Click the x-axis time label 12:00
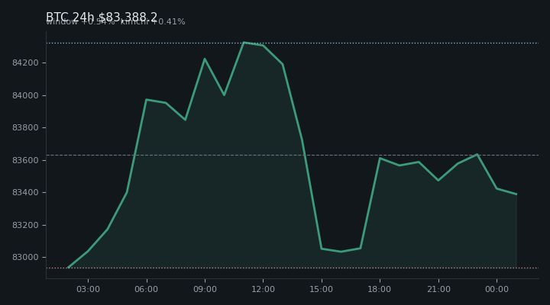The width and height of the screenshot is (550, 305). pos(263,289)
